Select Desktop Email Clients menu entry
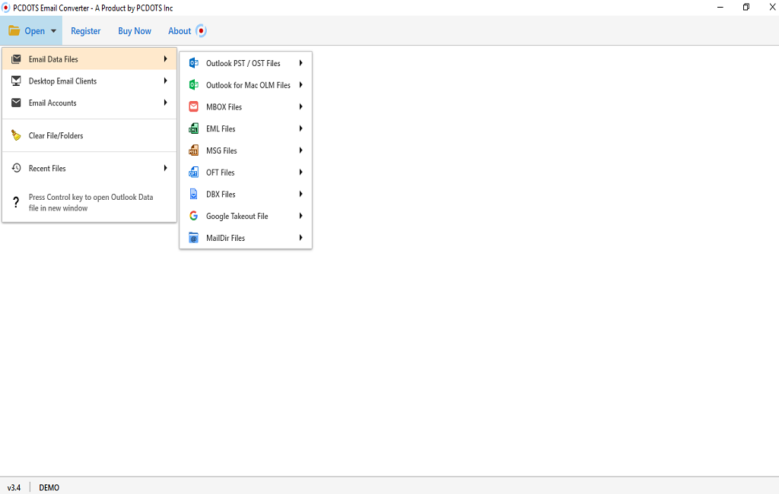Viewport: 779px width, 494px height. click(x=90, y=81)
